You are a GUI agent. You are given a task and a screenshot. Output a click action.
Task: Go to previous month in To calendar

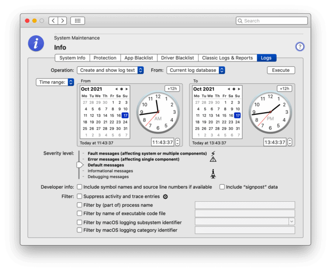[x=229, y=89]
